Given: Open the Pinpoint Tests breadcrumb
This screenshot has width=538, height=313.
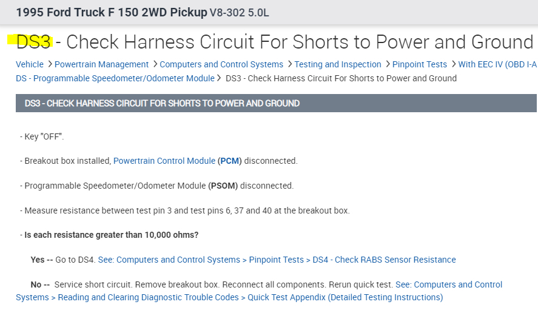Looking at the screenshot, I should coord(420,64).
